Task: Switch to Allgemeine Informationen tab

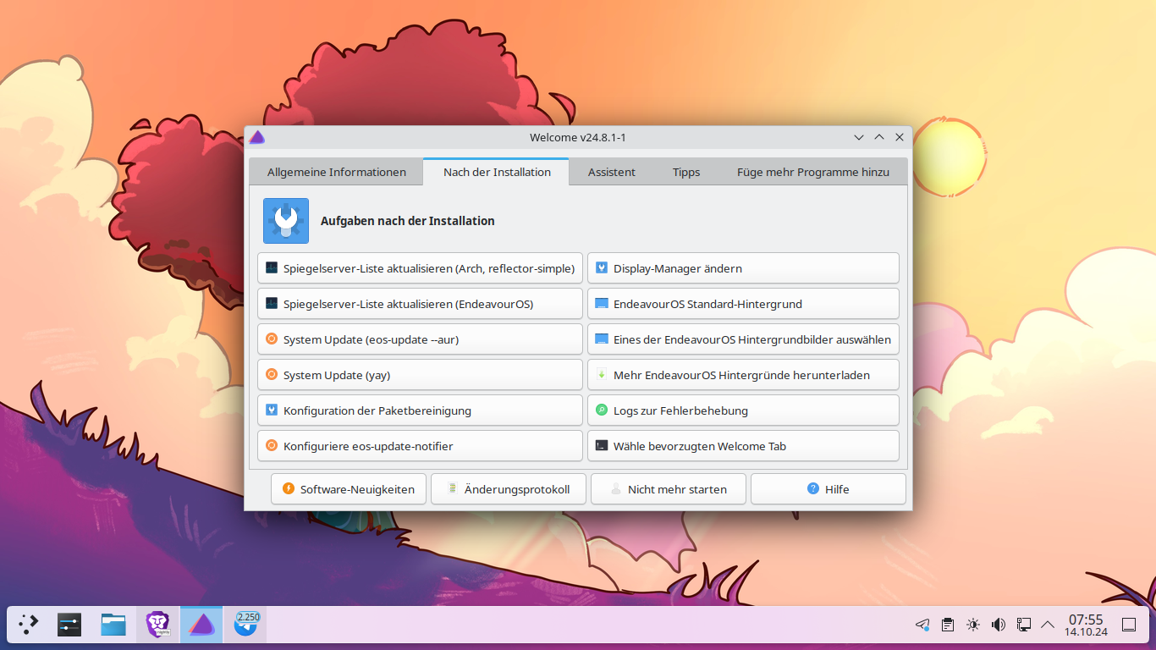Action: pyautogui.click(x=336, y=172)
